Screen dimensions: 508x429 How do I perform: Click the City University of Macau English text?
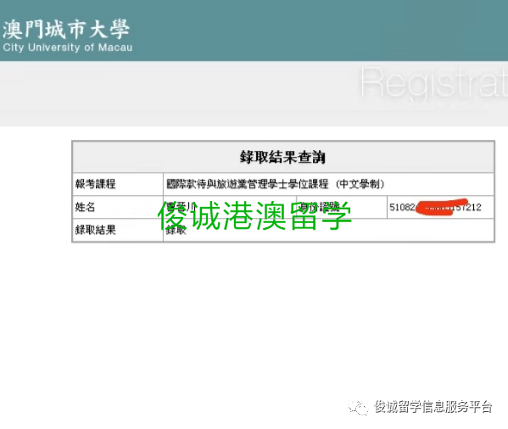68,47
